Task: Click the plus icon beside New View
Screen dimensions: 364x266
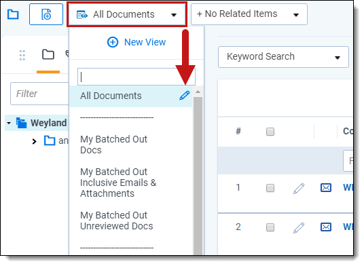Action: coord(113,42)
